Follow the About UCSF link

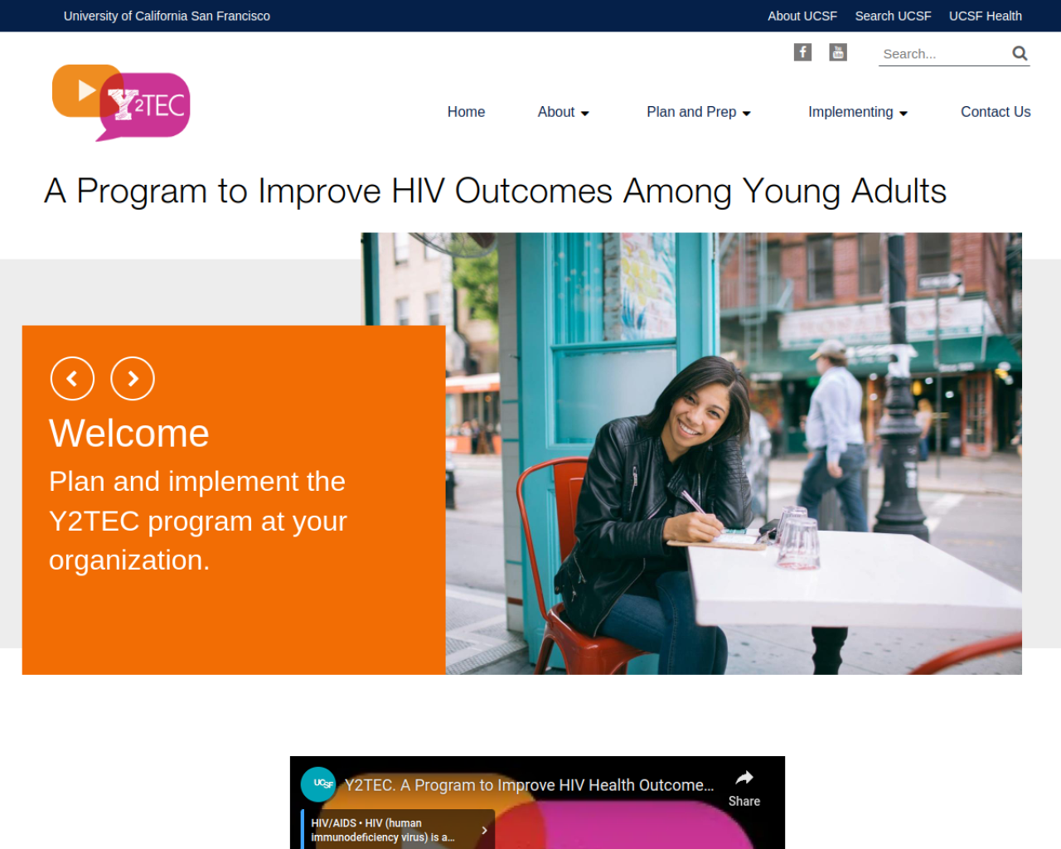point(802,16)
